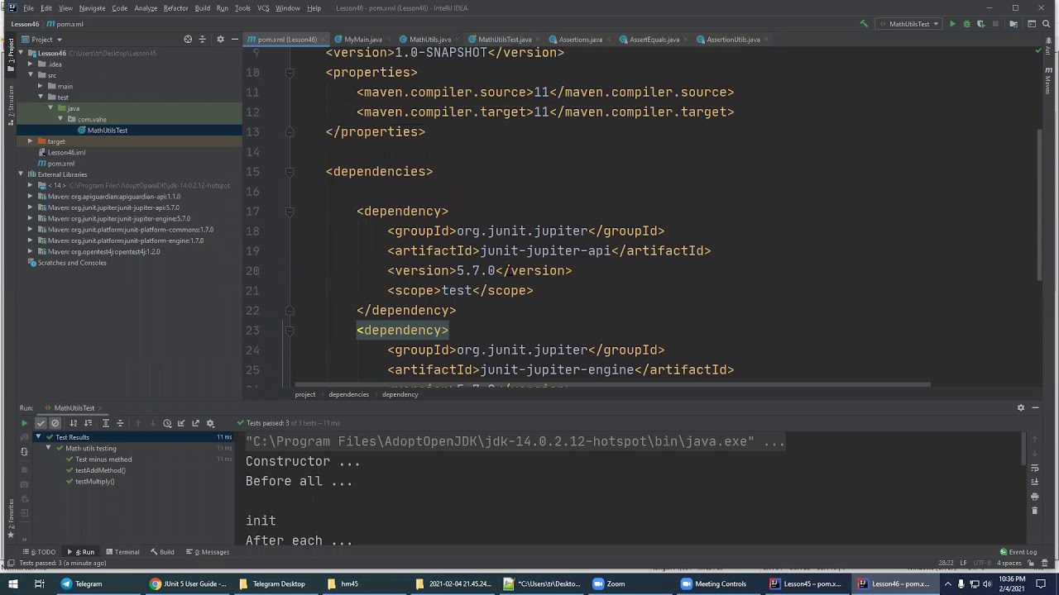Open Project view mode dropdown
The height and width of the screenshot is (595, 1059).
pos(41,39)
